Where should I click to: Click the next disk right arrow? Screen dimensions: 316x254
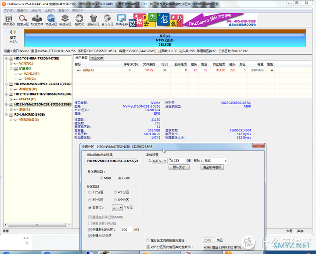coord(15,32)
